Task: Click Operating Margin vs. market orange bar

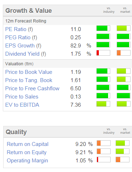Action: click(122, 160)
